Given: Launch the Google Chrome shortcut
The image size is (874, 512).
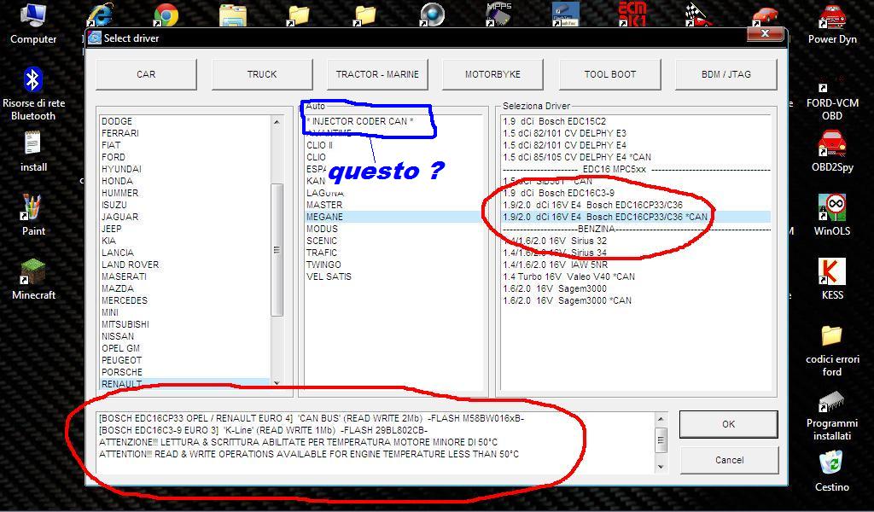Looking at the screenshot, I should 166,15.
